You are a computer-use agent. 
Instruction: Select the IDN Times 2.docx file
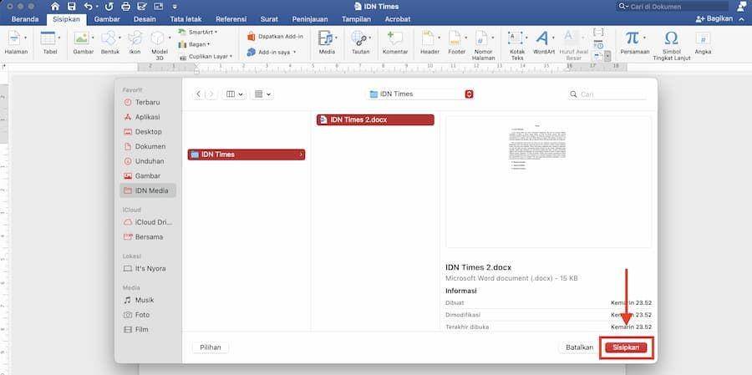(375, 120)
